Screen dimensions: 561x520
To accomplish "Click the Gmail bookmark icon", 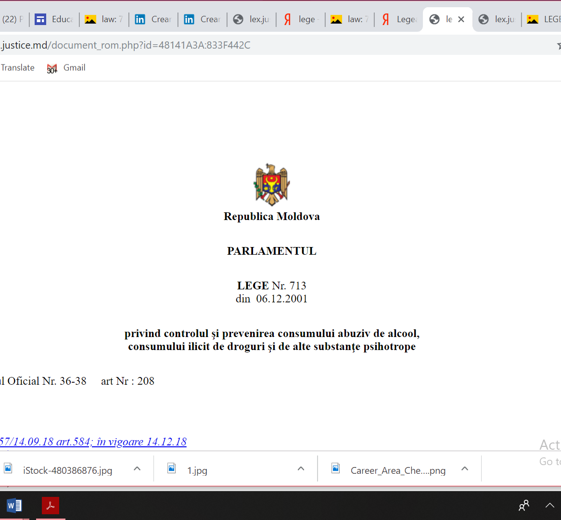I will click(52, 68).
